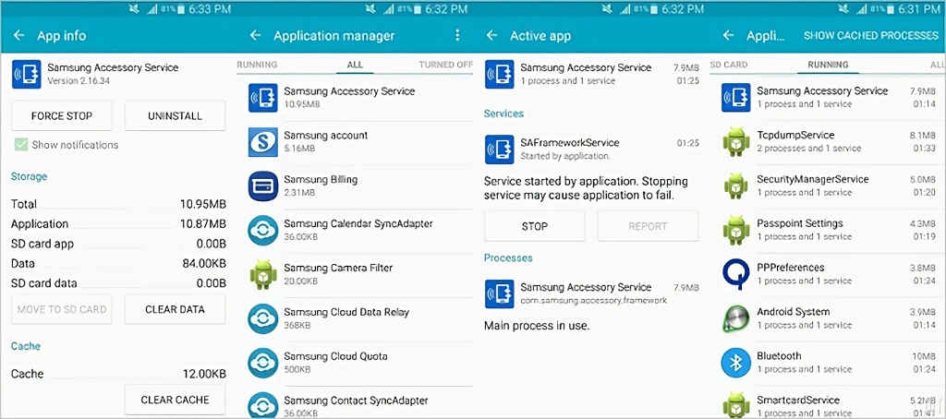946x419 pixels.
Task: Switch to the RUNNING tab in Application manager
Action: [x=257, y=65]
